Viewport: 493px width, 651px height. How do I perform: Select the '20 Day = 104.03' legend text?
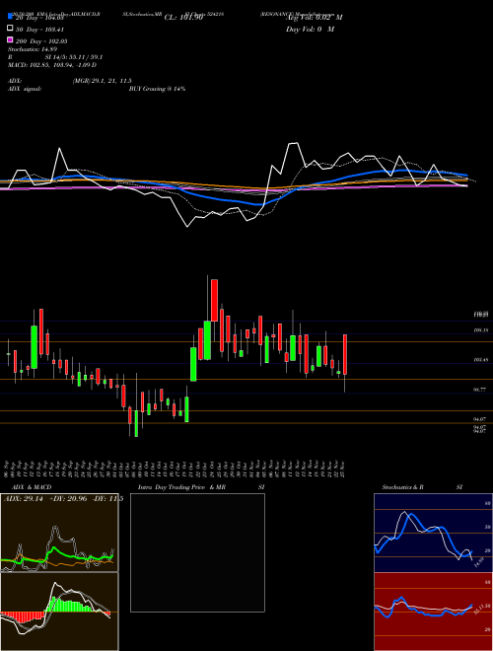click(39, 18)
